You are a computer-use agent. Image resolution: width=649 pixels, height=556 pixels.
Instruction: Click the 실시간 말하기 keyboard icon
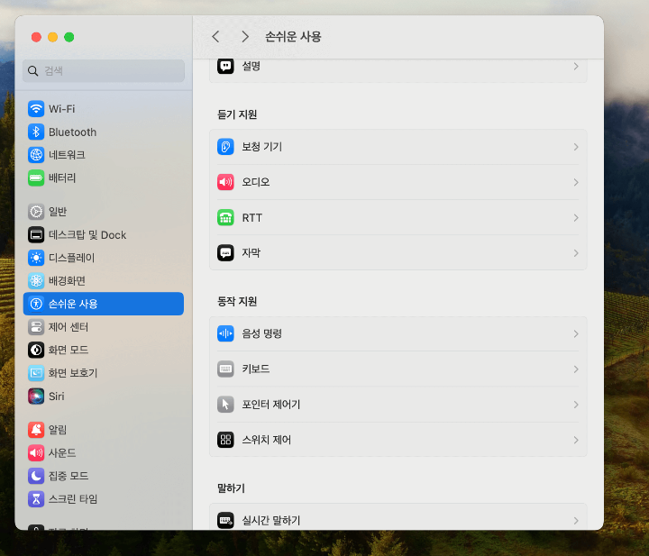coord(225,521)
